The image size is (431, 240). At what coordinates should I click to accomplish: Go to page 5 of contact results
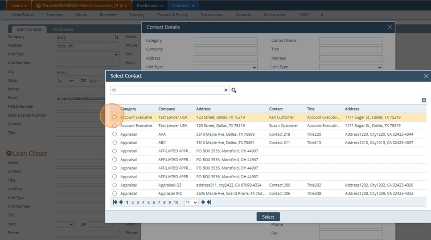click(x=148, y=203)
